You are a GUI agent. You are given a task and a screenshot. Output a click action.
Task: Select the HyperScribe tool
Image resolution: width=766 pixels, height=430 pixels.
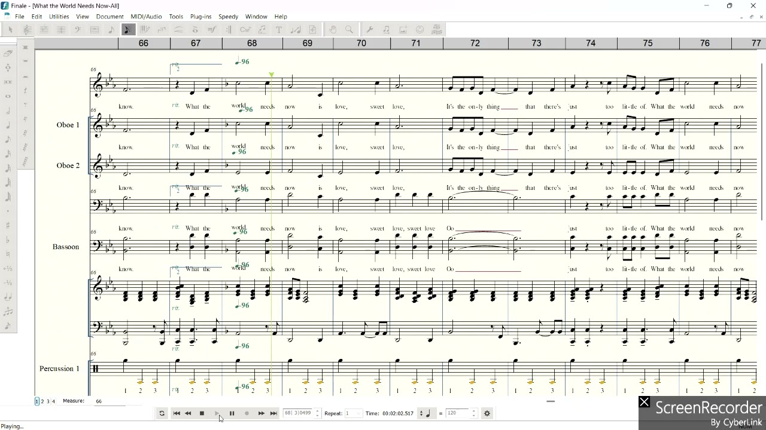[x=145, y=29]
